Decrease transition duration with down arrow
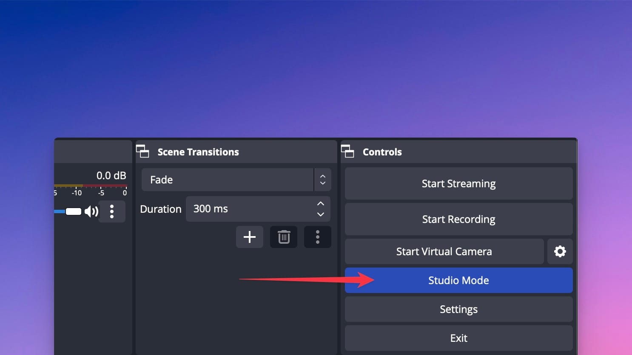 click(320, 214)
